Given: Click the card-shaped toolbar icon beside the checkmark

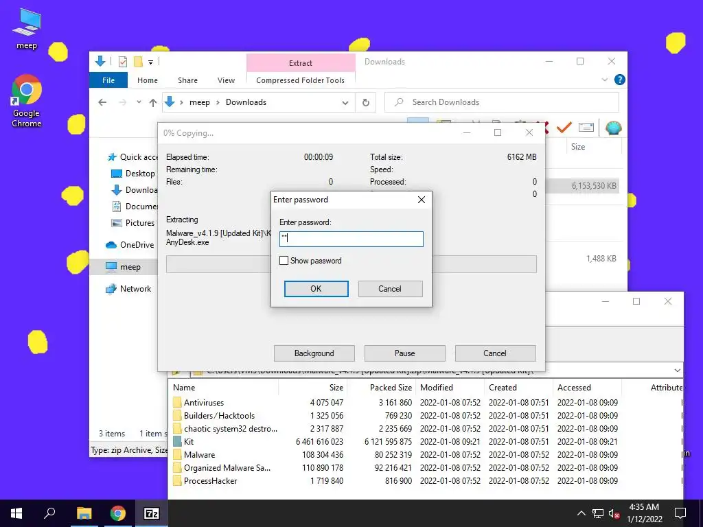Looking at the screenshot, I should [x=586, y=128].
